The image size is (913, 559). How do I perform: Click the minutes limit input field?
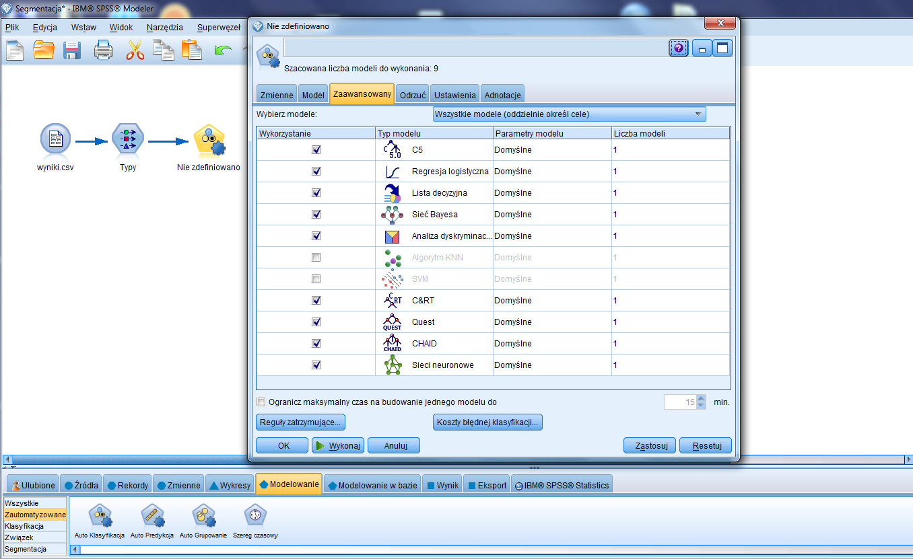tap(680, 402)
